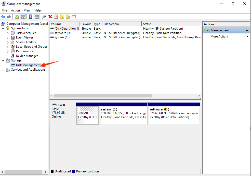Image resolution: width=251 pixels, height=176 pixels.
Task: Click the Up one level folder icon
Action: [x=17, y=17]
